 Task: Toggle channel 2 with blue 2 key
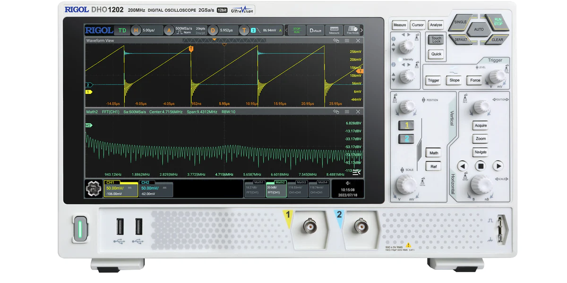pos(406,139)
